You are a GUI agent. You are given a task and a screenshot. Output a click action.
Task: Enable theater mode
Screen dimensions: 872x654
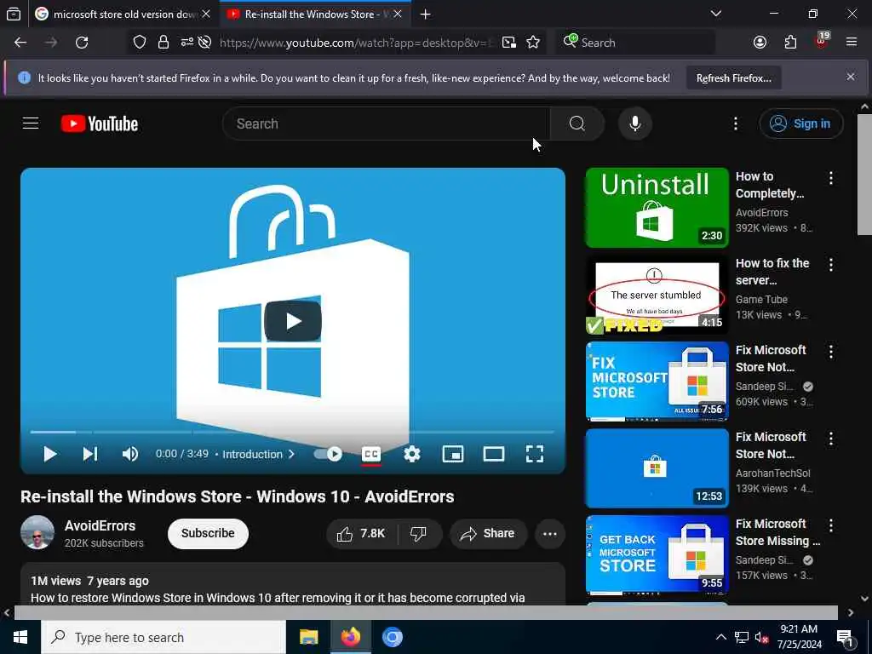point(494,455)
